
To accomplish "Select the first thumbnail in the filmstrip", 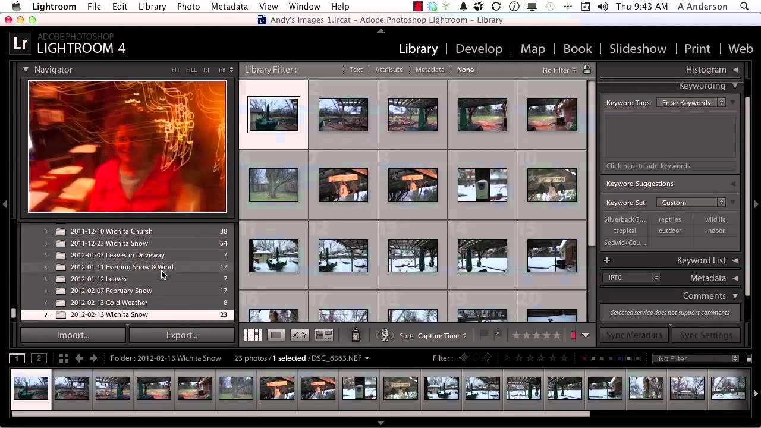I will coord(30,388).
